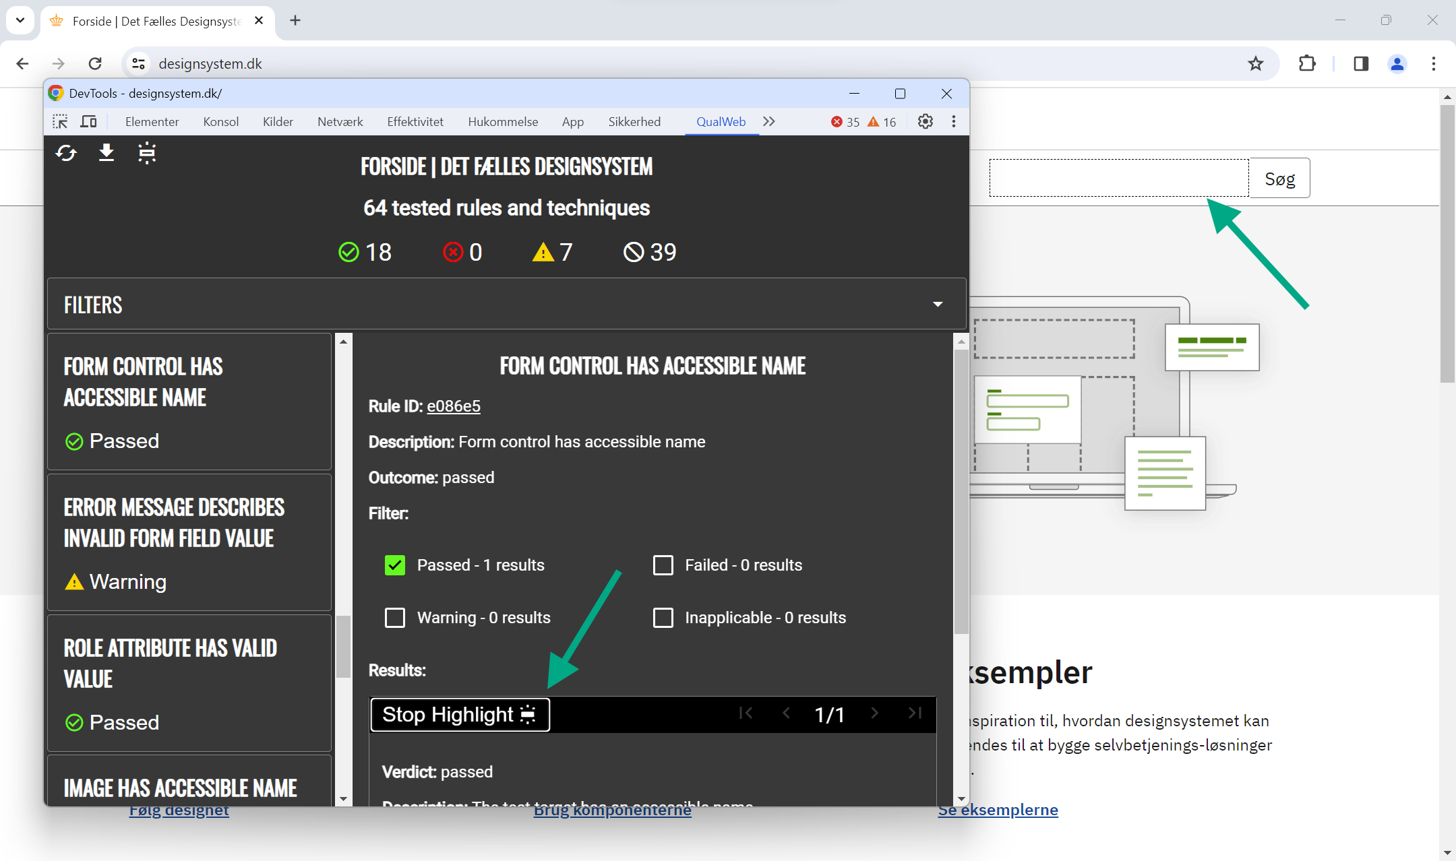Open a new Chrome tab
The width and height of the screenshot is (1456, 861).
click(x=295, y=20)
